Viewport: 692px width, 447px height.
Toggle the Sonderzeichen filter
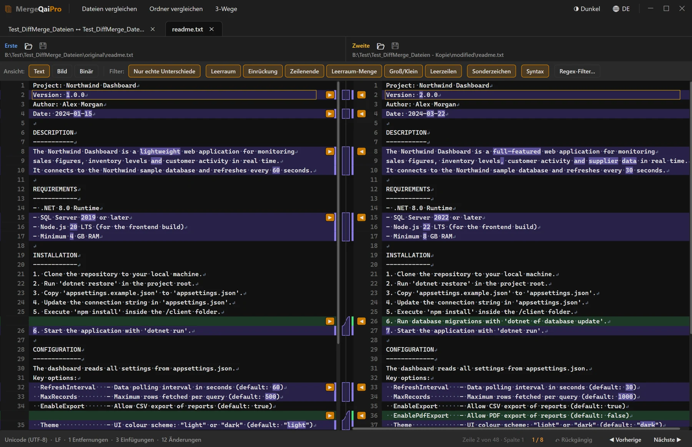click(x=491, y=71)
